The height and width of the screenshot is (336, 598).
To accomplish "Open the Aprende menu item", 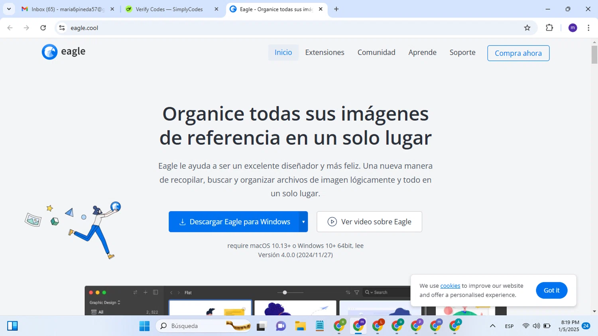I will tap(422, 53).
